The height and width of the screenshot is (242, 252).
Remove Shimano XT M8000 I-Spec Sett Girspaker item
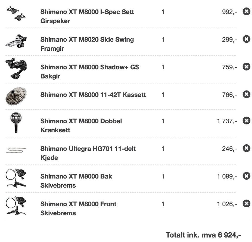tap(246, 11)
